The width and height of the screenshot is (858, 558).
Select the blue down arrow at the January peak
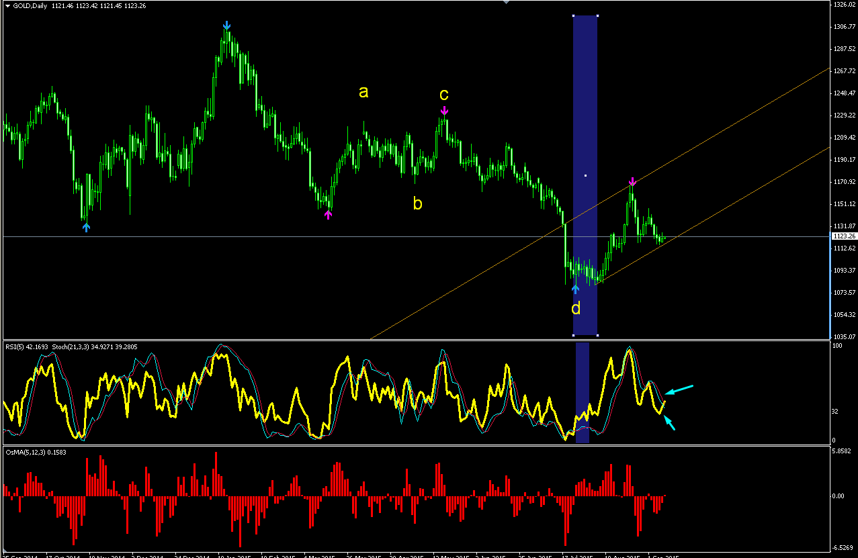pos(227,26)
